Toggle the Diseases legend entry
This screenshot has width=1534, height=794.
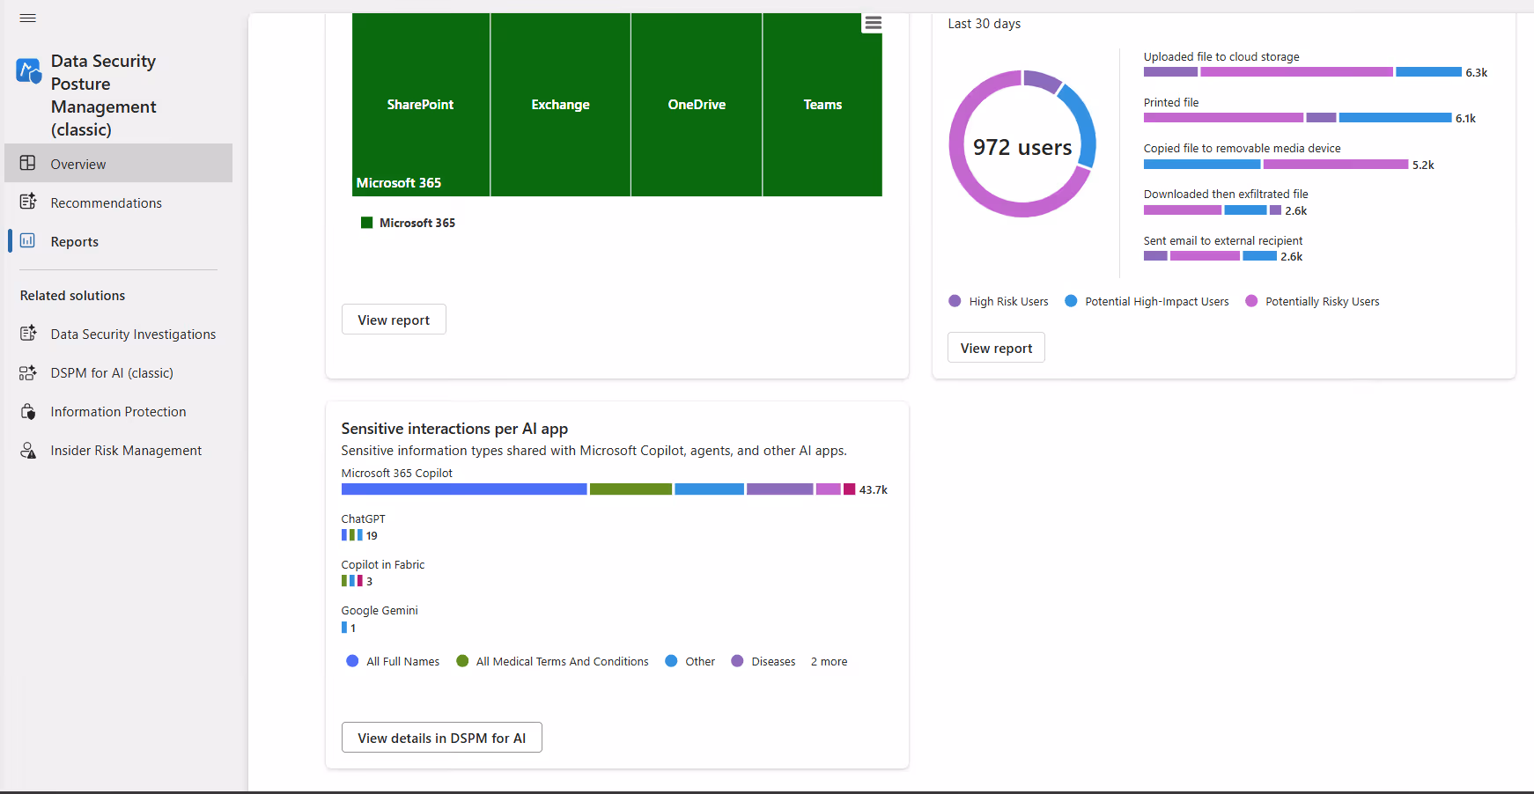(x=763, y=661)
